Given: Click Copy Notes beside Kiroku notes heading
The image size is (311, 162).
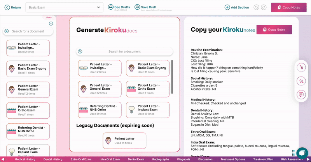Looking at the screenshot, I should point(274,30).
